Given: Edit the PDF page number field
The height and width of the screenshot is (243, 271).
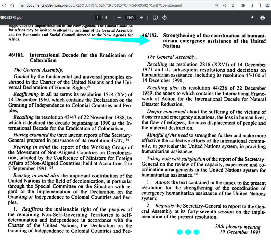Looking at the screenshot, I should pos(97,17).
